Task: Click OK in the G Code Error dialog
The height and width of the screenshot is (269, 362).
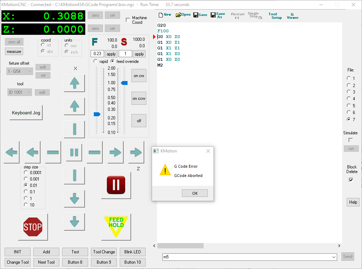Action: point(195,193)
